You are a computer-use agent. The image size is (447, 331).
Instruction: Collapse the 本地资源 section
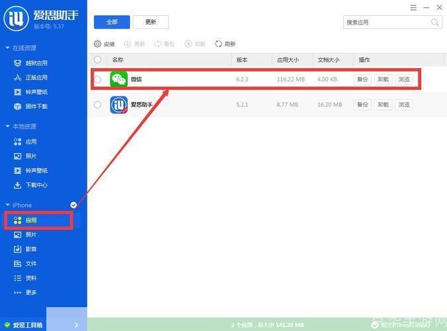coord(8,126)
